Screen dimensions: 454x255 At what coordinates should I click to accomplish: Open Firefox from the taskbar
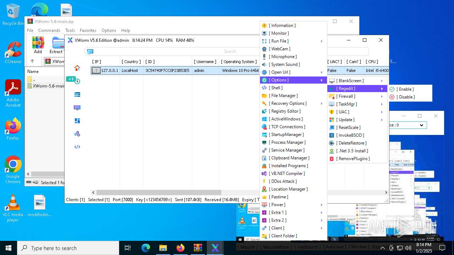[x=181, y=248]
